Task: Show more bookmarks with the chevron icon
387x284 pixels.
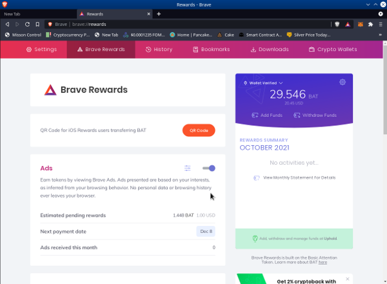Action: click(381, 35)
